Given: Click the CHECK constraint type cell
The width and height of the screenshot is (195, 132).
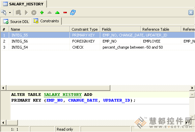Looking at the screenshot, I should (85, 47).
